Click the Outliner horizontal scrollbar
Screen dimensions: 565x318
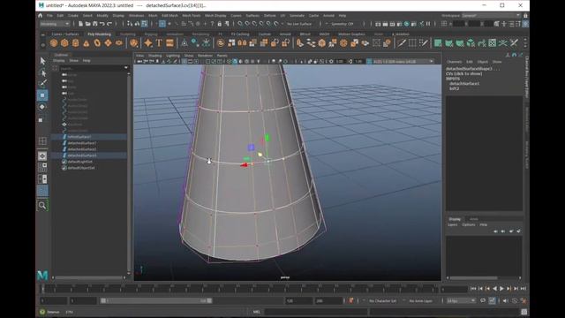pos(88,277)
